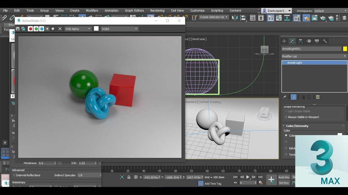Switch to the Create command panel tab

284,41
